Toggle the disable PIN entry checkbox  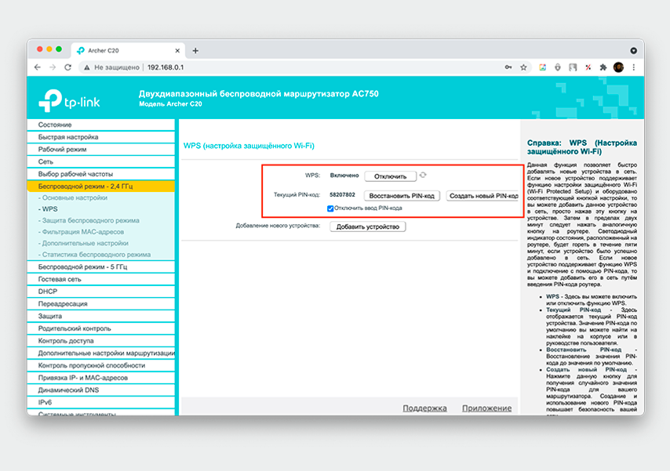point(330,208)
